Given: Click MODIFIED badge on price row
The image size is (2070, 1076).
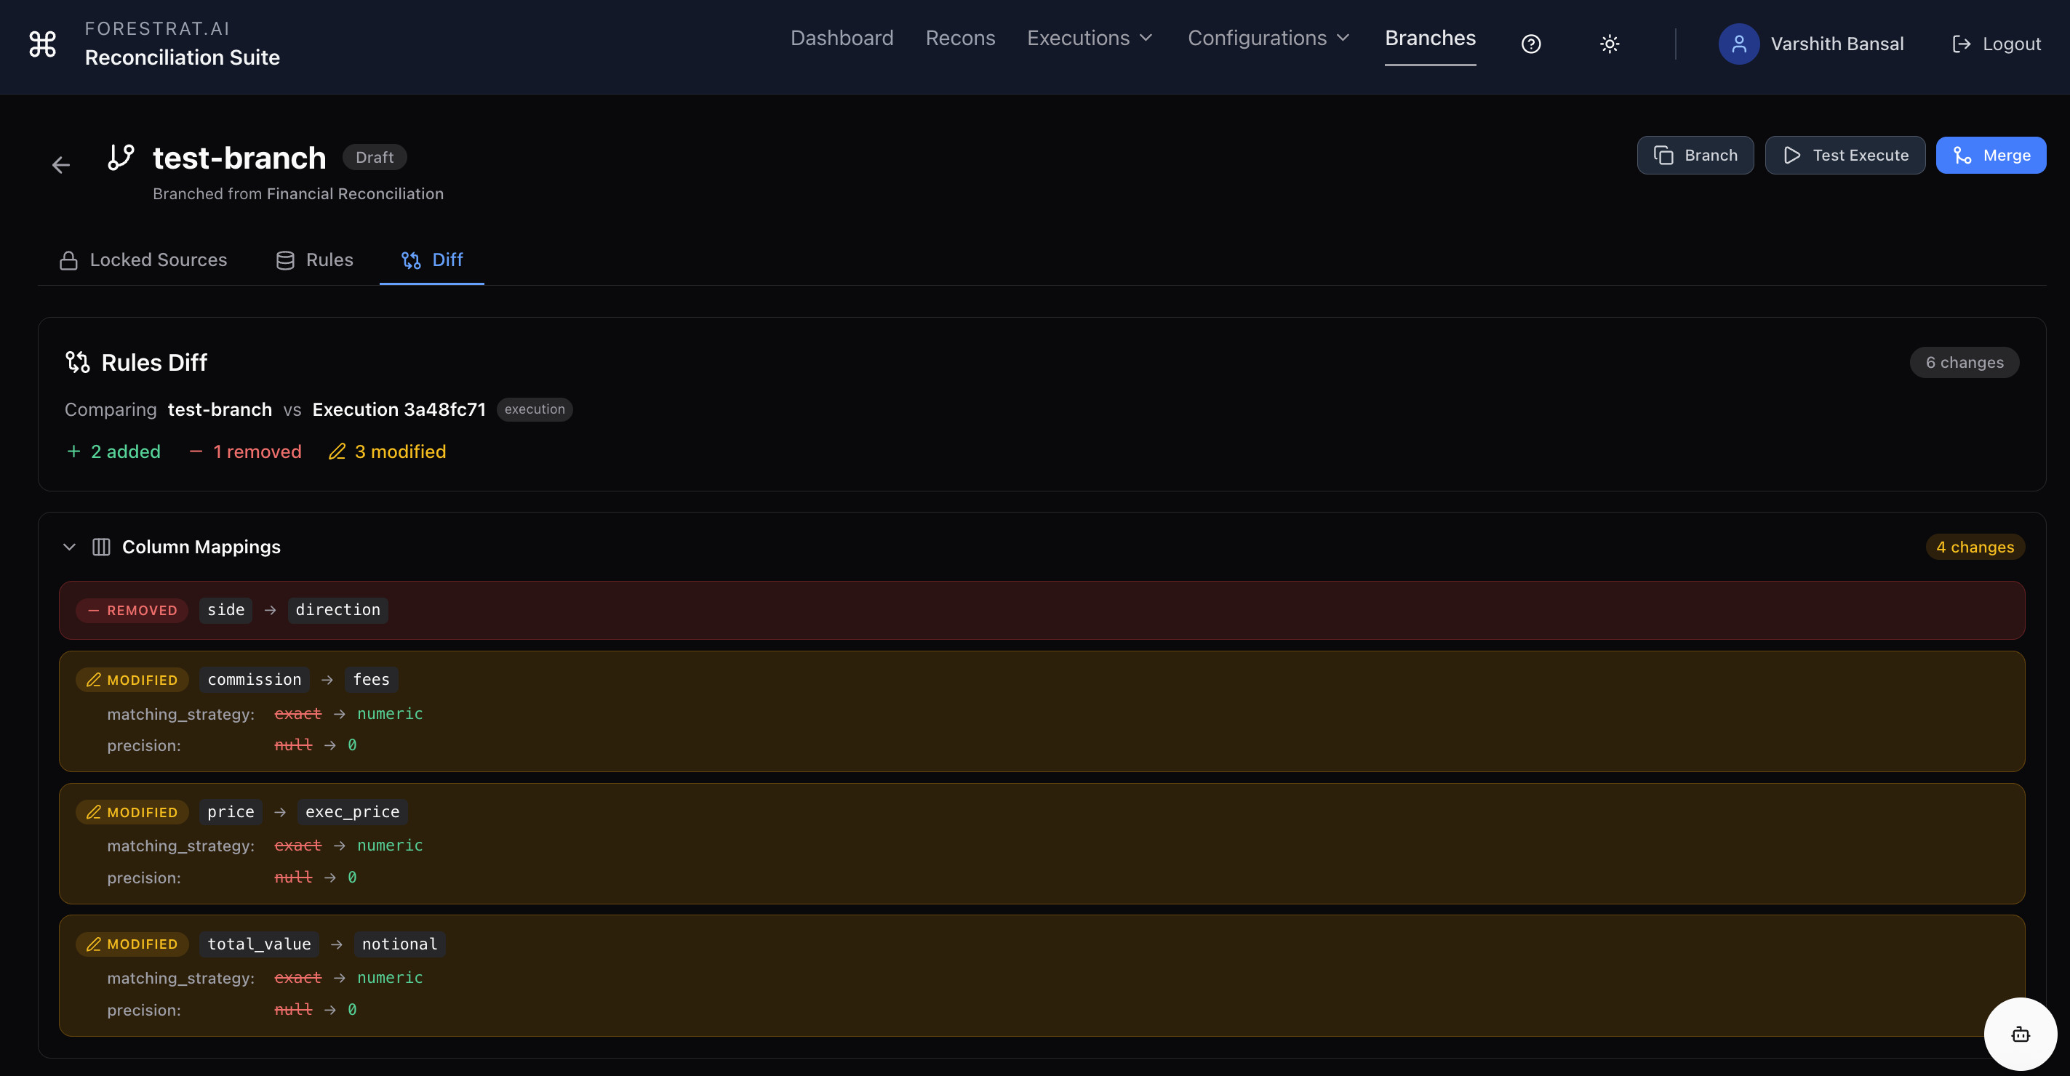Looking at the screenshot, I should pos(132,813).
